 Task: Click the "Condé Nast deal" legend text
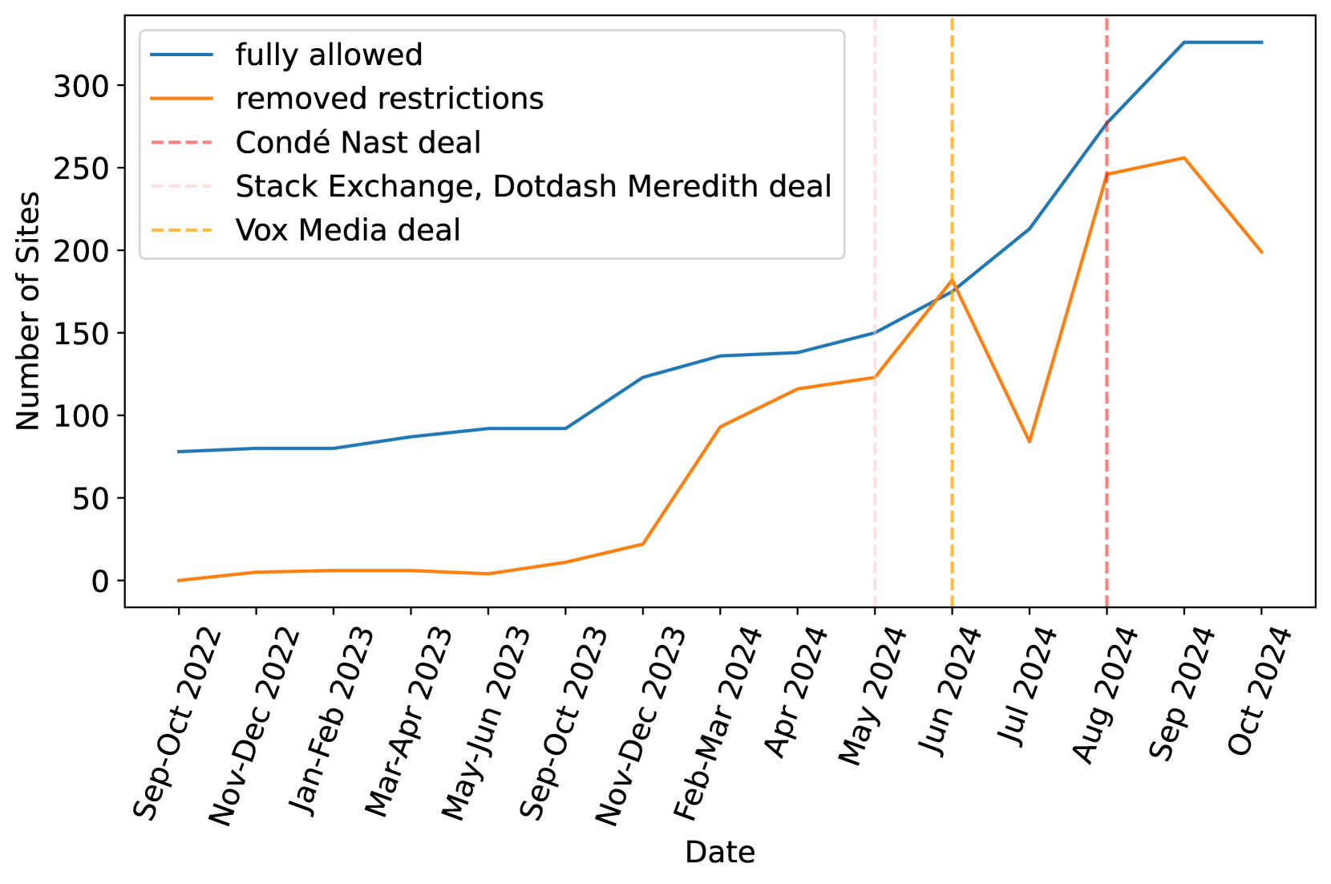pyautogui.click(x=358, y=143)
